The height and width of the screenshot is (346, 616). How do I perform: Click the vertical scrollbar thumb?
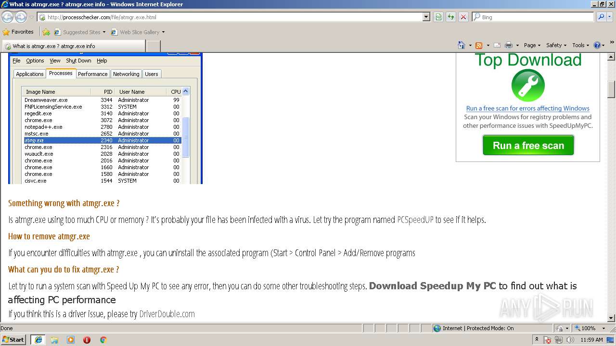coord(611,89)
